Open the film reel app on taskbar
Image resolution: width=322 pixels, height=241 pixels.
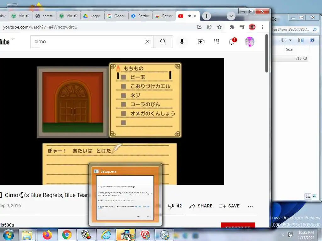pos(86,235)
